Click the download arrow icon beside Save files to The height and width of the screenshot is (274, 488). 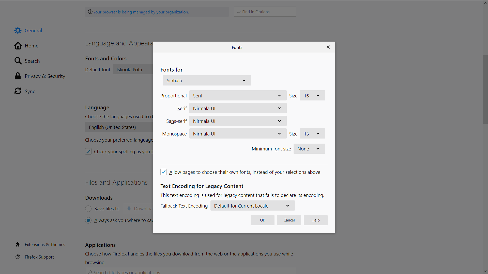(x=129, y=209)
